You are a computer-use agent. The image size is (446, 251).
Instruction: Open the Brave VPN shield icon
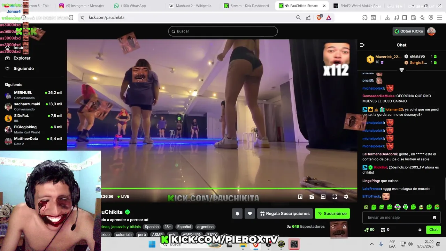point(431,17)
